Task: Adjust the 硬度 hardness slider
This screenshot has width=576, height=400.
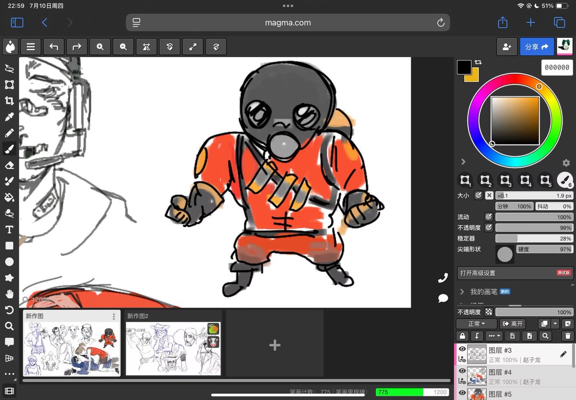Action: (545, 249)
